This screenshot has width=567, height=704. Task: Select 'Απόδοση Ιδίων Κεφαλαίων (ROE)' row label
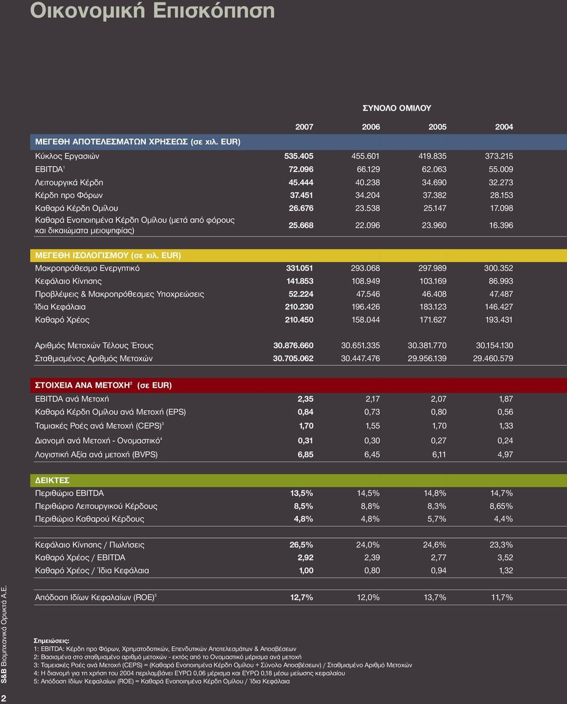pyautogui.click(x=96, y=598)
